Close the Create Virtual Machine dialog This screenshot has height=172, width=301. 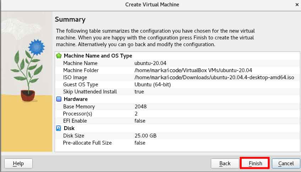pyautogui.click(x=297, y=5)
